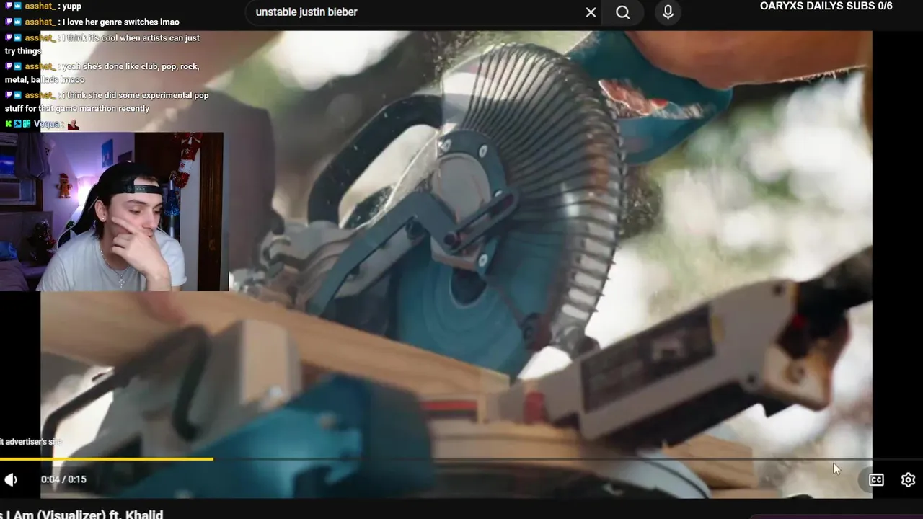
Task: Click the 'OARYXS DAILYS SUBS 0/6' overlay
Action: (x=826, y=6)
